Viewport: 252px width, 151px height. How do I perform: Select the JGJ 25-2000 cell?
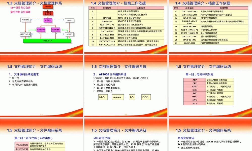tap(190, 43)
